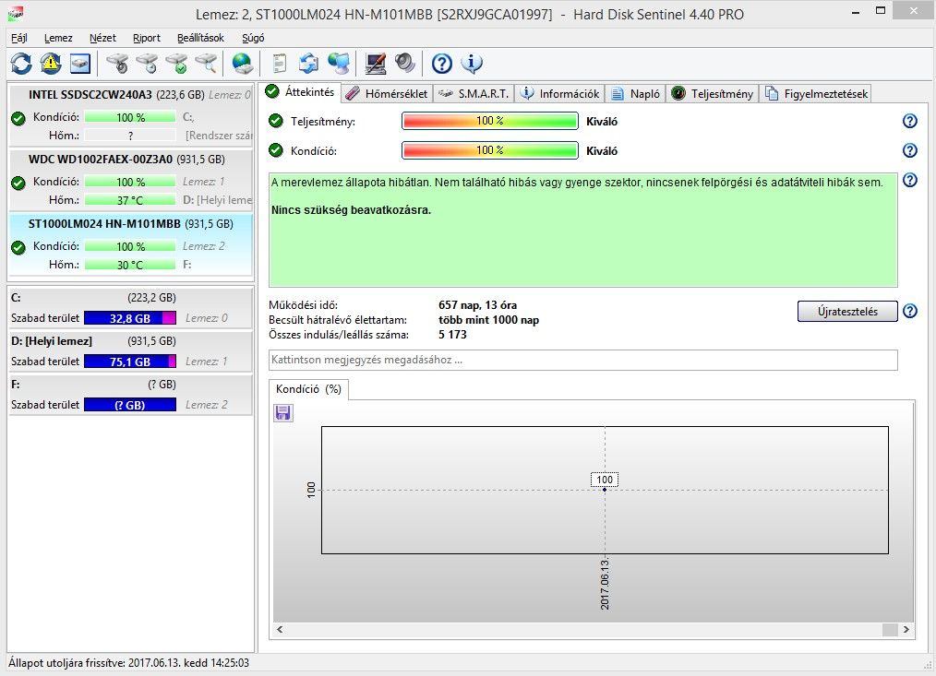The image size is (936, 676).
Task: Select the ST1000LM024 HN-M101MBB disk entry
Action: (131, 243)
